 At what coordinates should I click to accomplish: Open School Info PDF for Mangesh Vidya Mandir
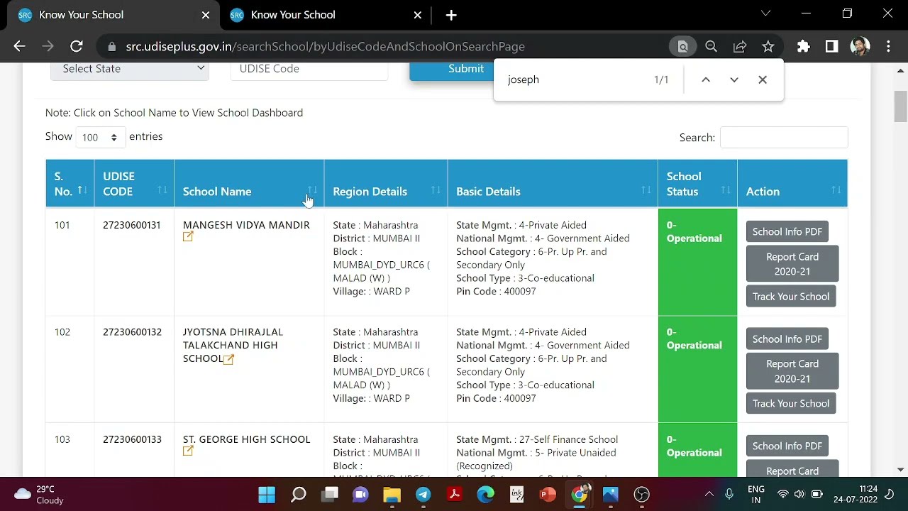tap(787, 231)
